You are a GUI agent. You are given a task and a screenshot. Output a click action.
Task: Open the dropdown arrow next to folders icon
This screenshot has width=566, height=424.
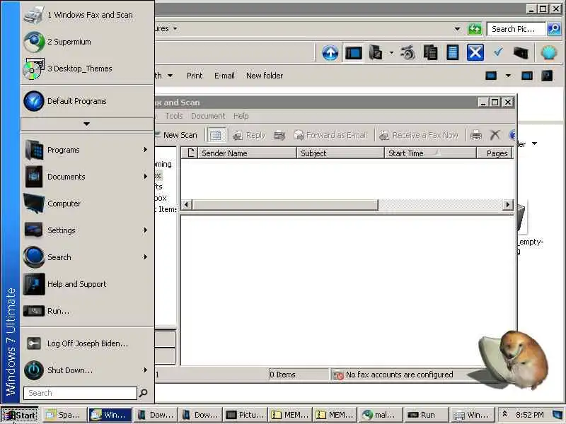[x=392, y=53]
